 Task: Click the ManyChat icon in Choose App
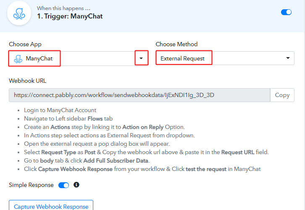[x=18, y=59]
